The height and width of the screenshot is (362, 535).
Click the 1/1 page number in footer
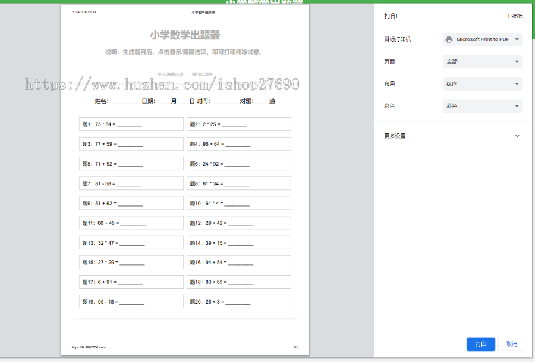[295, 347]
